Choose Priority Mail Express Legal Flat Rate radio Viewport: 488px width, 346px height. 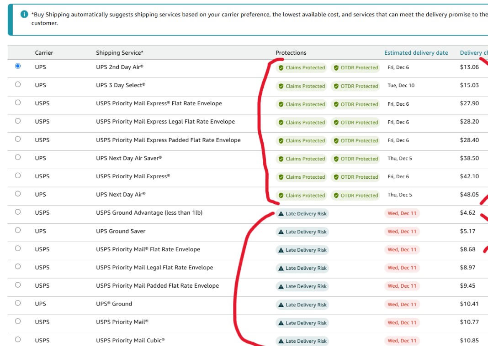click(x=18, y=121)
